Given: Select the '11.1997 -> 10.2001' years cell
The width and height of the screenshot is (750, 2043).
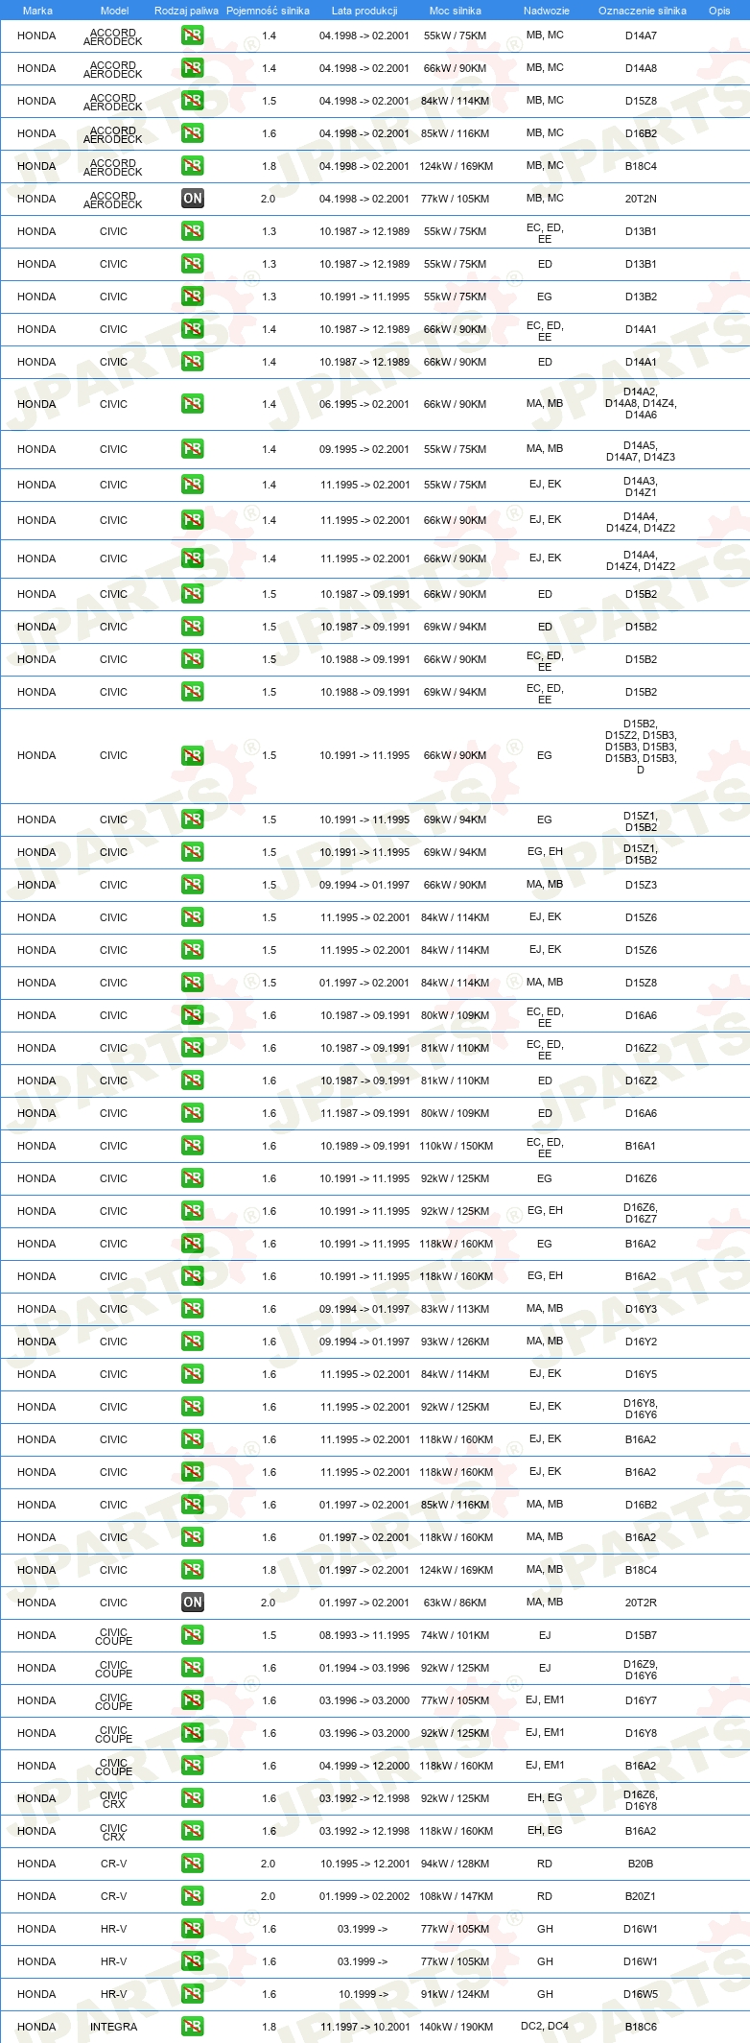Looking at the screenshot, I should tap(364, 2027).
